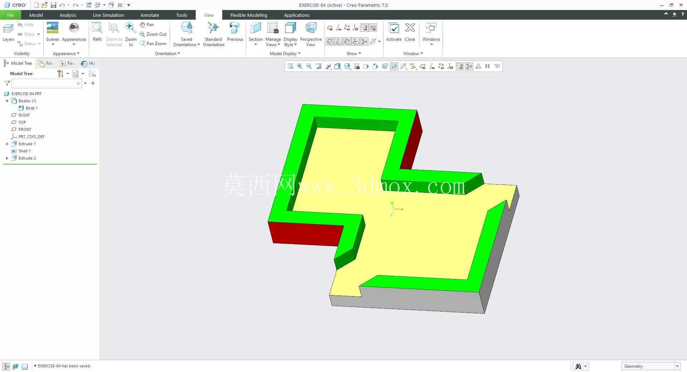This screenshot has height=372, width=687.
Task: Expand Extrude 2 in model tree
Action: click(7, 158)
